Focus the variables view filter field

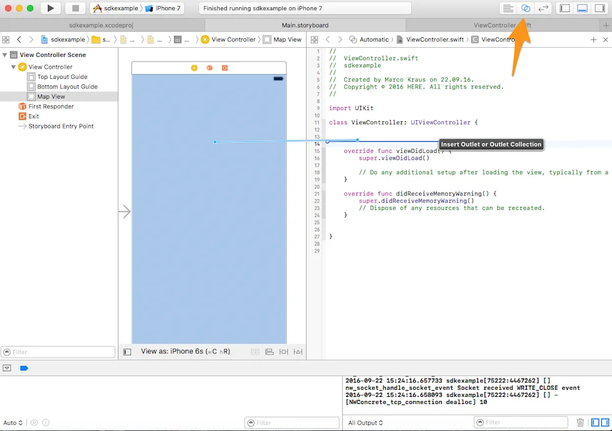point(292,423)
